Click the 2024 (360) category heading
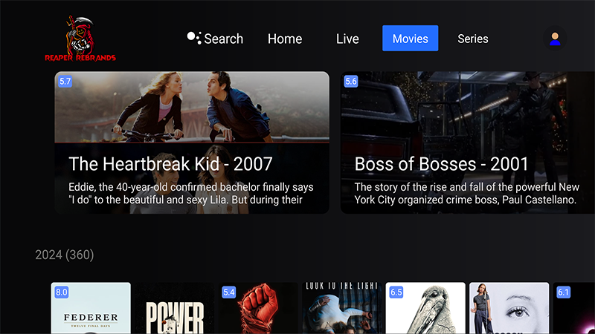 (65, 255)
